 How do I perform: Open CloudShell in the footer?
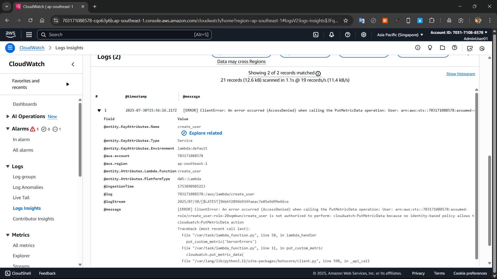[18, 273]
